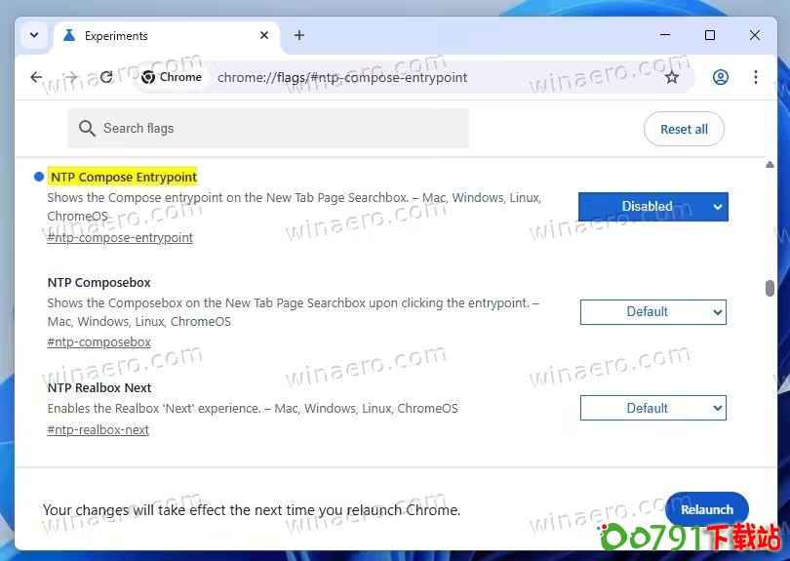Open the #ntp-compose-entrypoint anchor link
The image size is (790, 561).
coord(120,237)
